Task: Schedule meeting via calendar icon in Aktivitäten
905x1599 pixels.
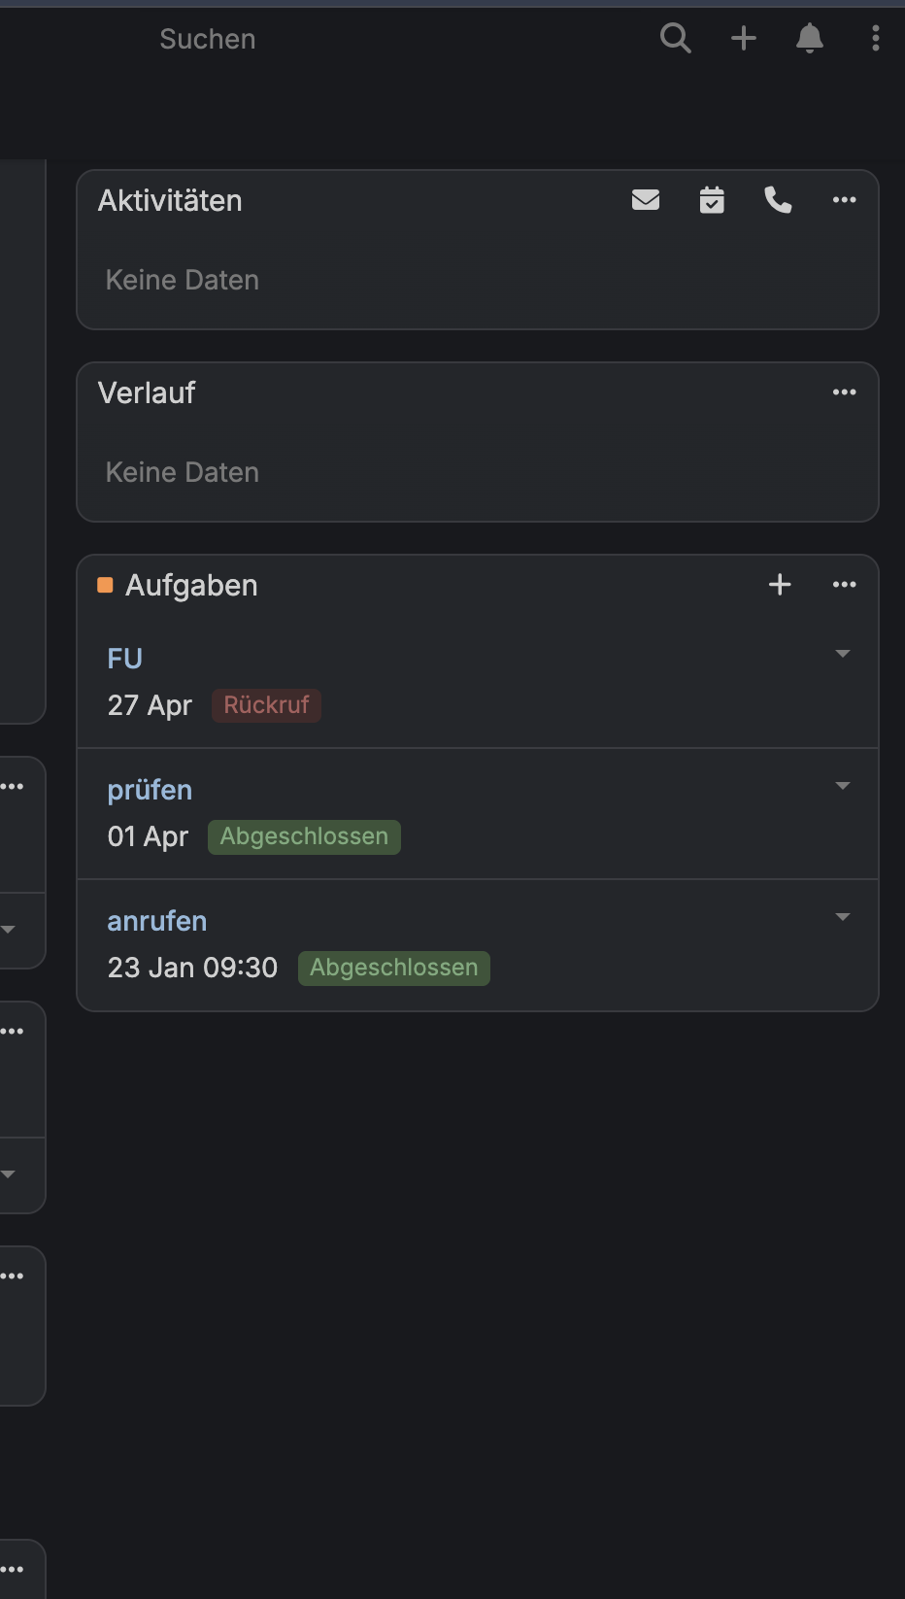Action: pos(712,200)
